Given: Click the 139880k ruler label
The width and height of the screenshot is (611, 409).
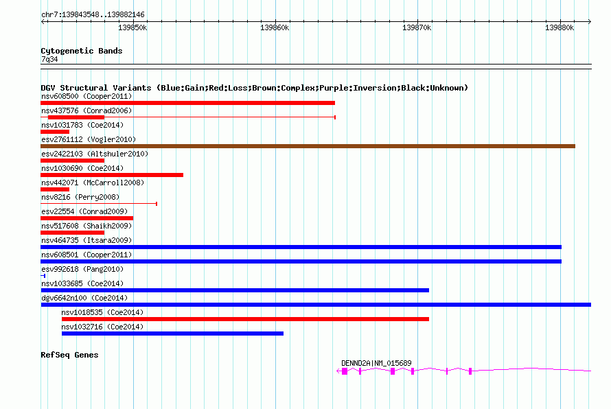Looking at the screenshot, I should pos(560,27).
